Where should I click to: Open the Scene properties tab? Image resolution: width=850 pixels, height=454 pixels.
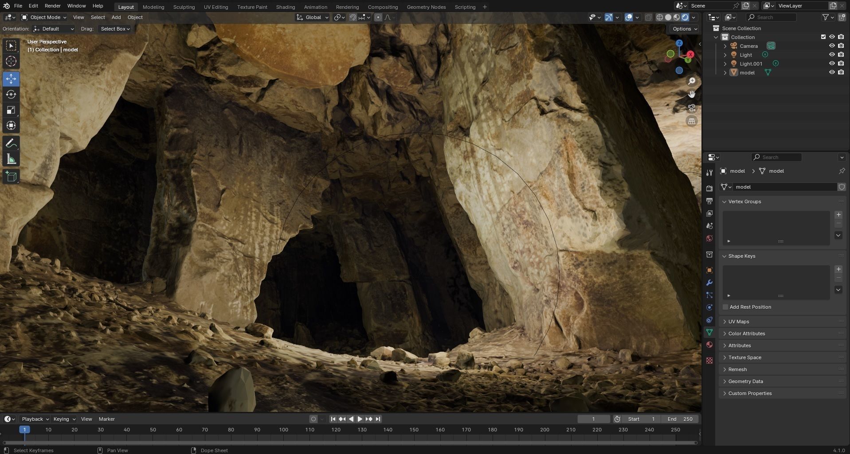coord(709,226)
